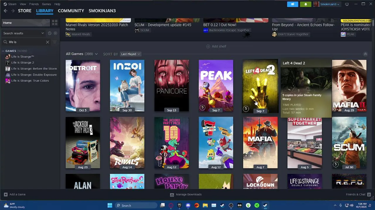Open Detroit: Become Human game cover
Screen dimensions: 375x210
coord(83,86)
